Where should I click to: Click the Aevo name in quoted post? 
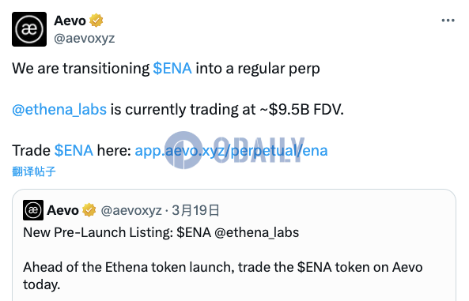[x=62, y=210]
